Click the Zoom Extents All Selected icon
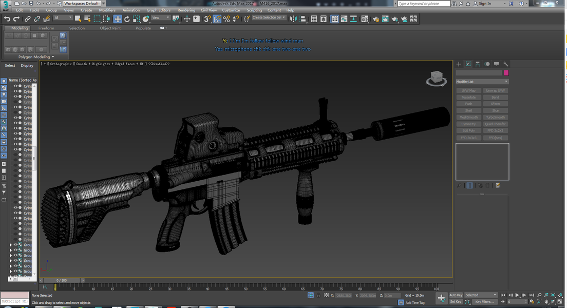Image resolution: width=567 pixels, height=308 pixels. pos(560,295)
